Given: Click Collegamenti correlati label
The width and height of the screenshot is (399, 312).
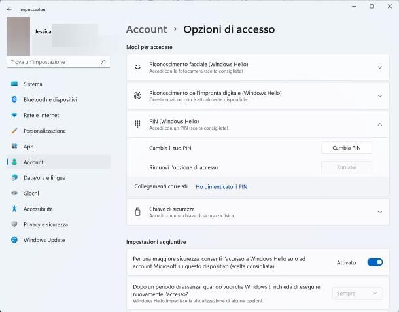Looking at the screenshot, I should tap(161, 186).
